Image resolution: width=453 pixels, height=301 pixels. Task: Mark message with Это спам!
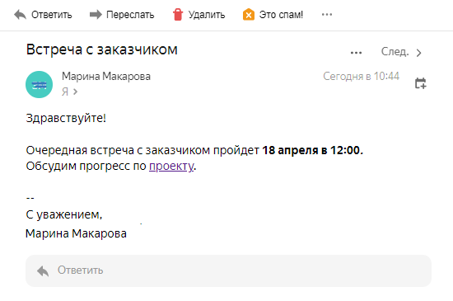[281, 15]
